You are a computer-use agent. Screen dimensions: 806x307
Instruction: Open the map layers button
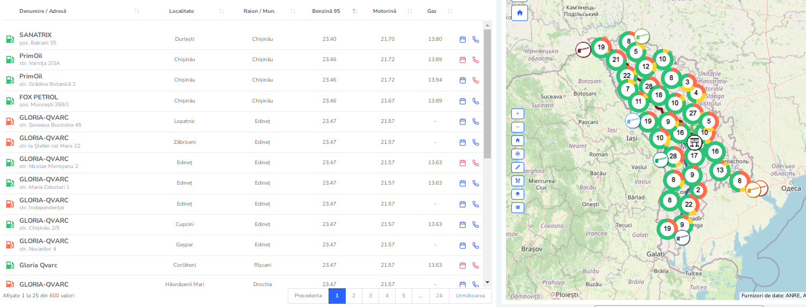pos(518,194)
